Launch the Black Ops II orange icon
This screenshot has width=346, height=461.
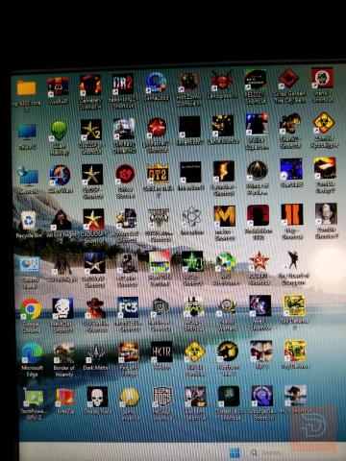[292, 214]
